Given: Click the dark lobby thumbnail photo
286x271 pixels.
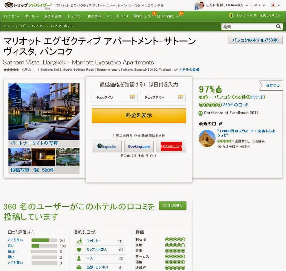Looking at the screenshot, I should click(x=44, y=157).
